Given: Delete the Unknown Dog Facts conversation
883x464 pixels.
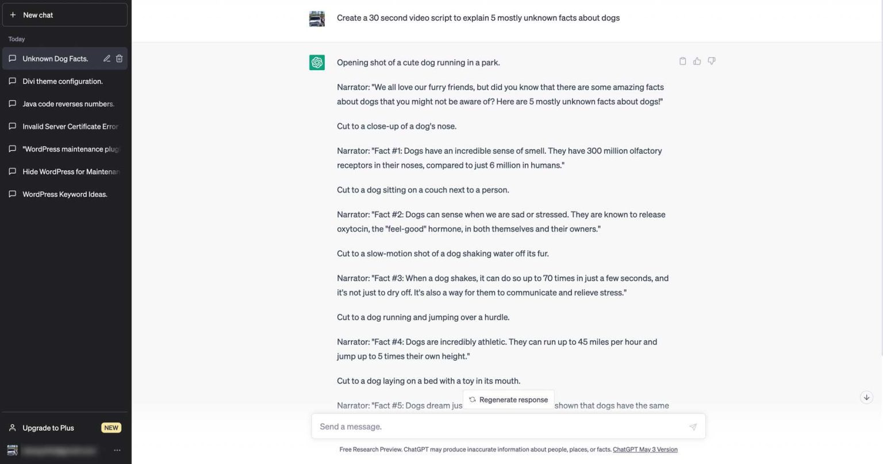Looking at the screenshot, I should tap(119, 58).
